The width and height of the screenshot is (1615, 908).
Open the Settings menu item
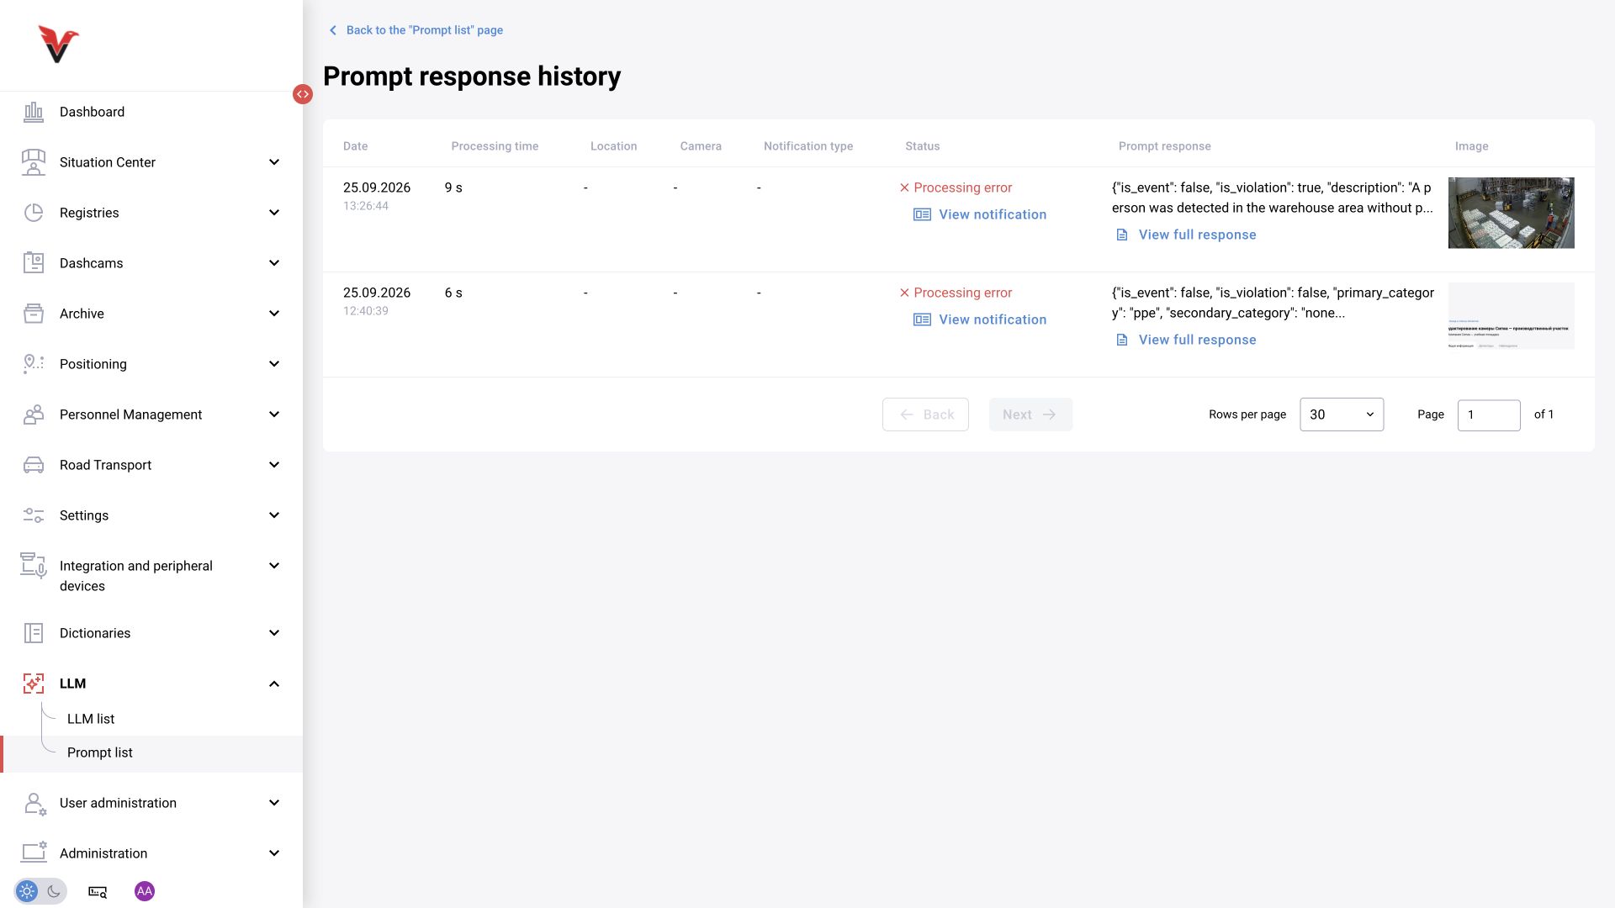[84, 515]
